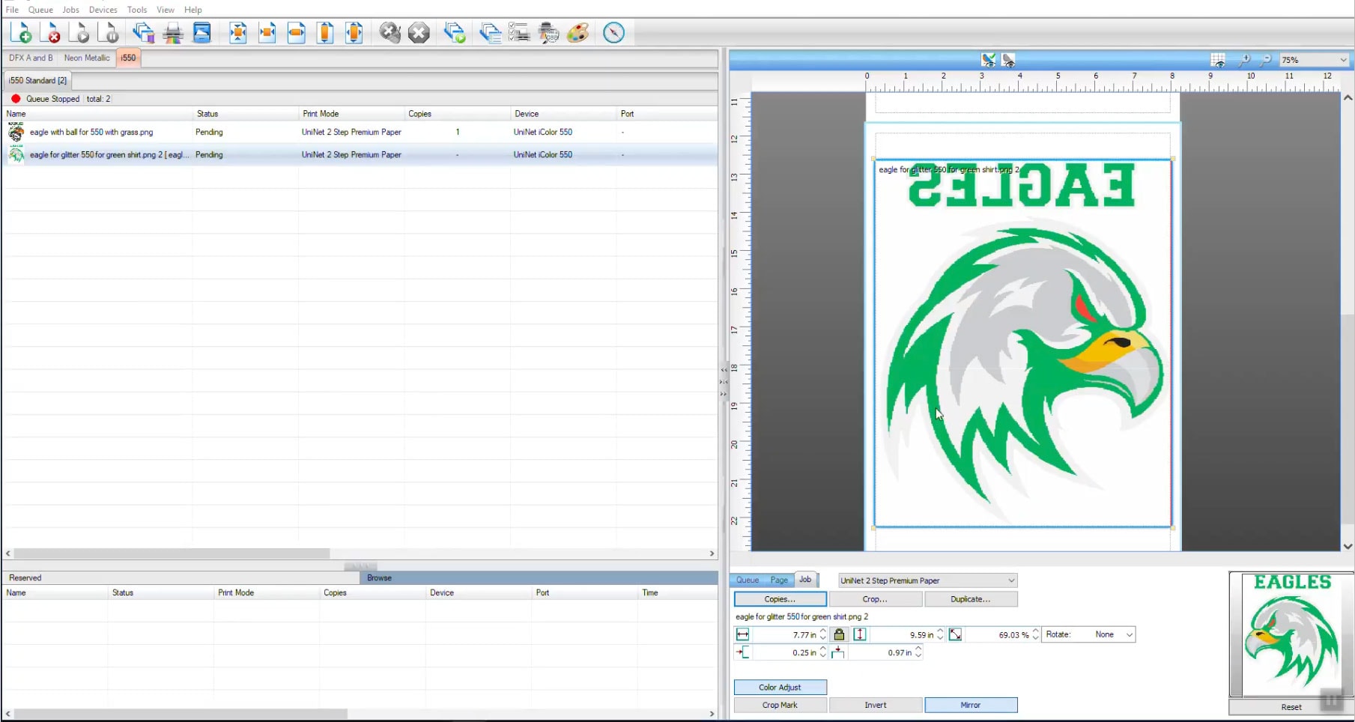Open the color adjustment palette tool
This screenshot has height=722, width=1355.
578,32
